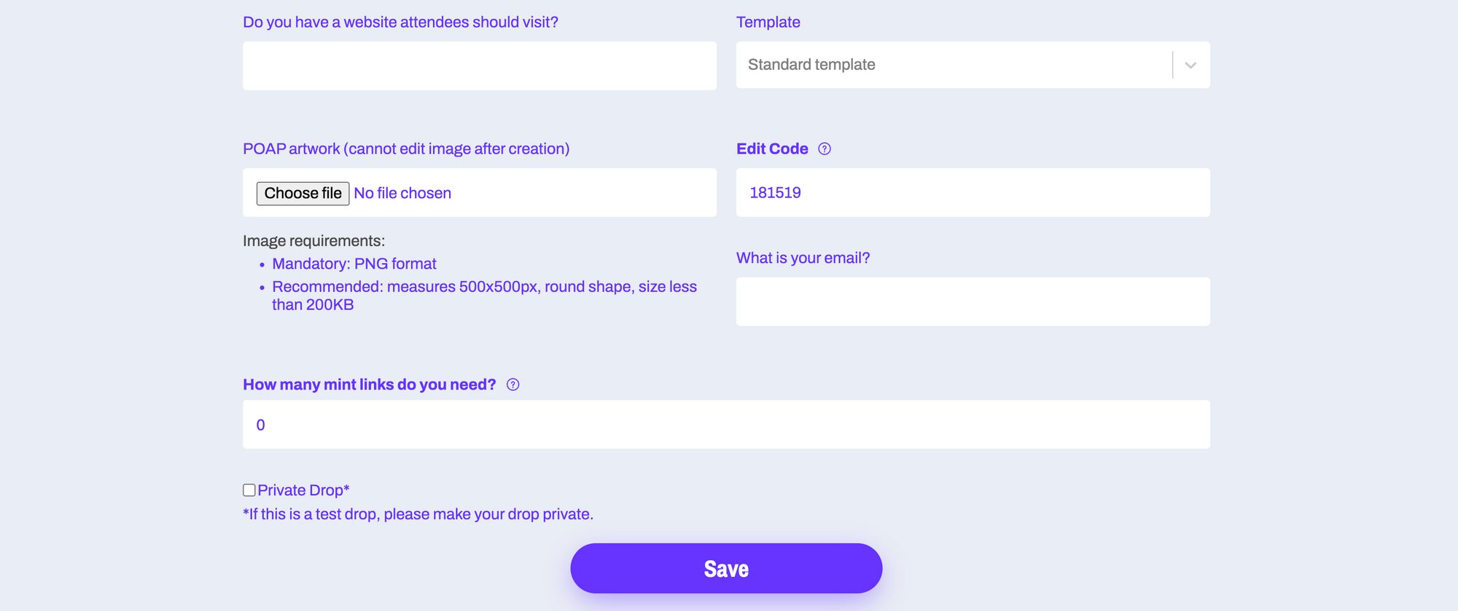
Task: Click the Template label
Action: tap(768, 22)
